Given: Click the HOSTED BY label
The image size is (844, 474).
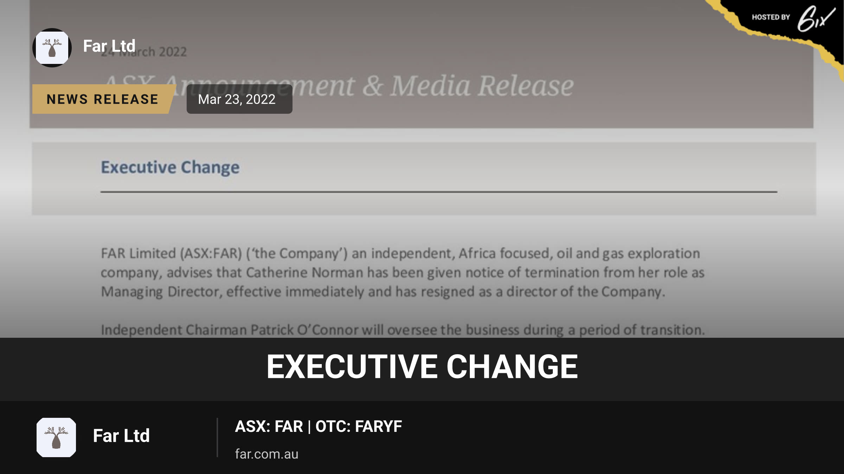Looking at the screenshot, I should pos(771,17).
